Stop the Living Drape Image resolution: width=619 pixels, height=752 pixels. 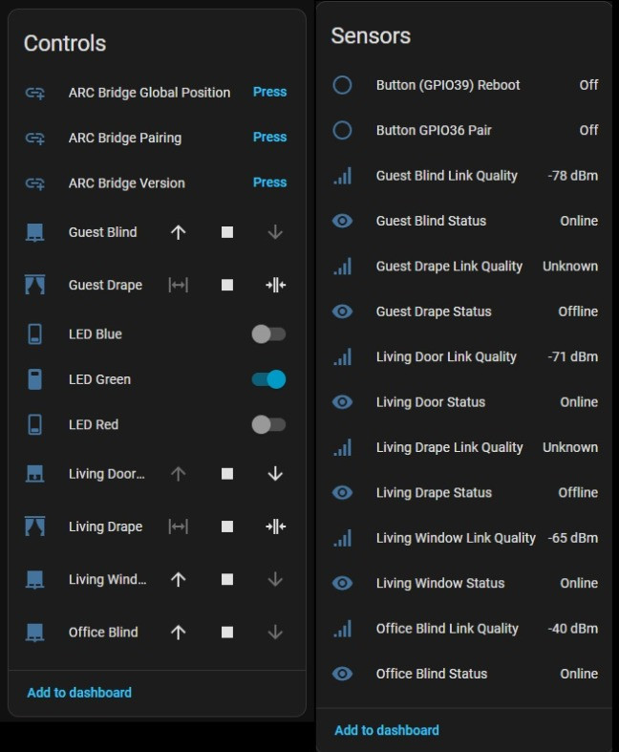(x=227, y=527)
